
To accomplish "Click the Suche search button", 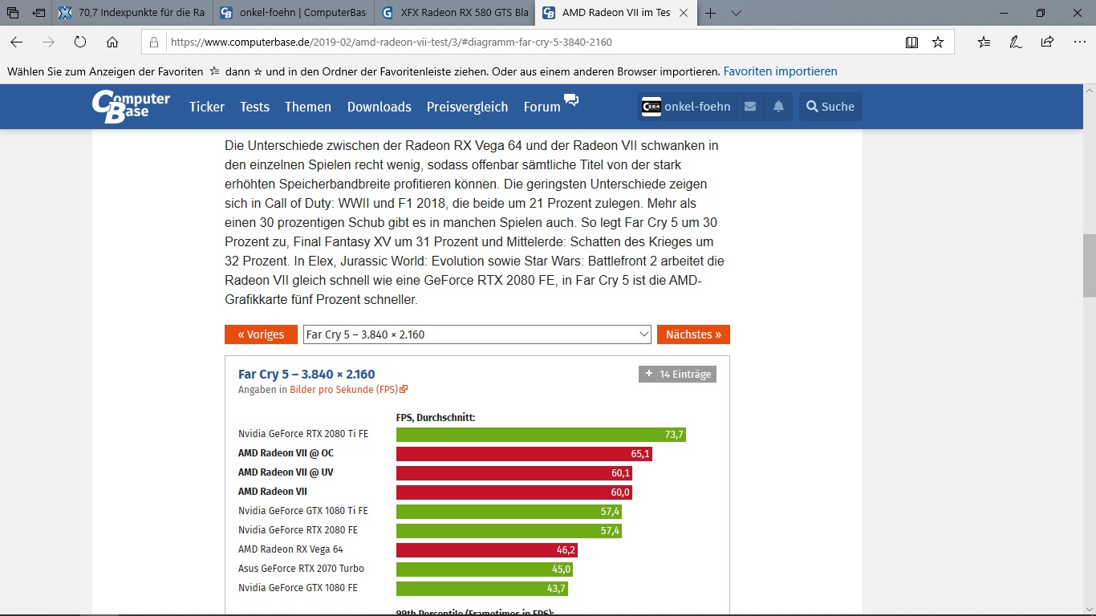I will (x=830, y=107).
